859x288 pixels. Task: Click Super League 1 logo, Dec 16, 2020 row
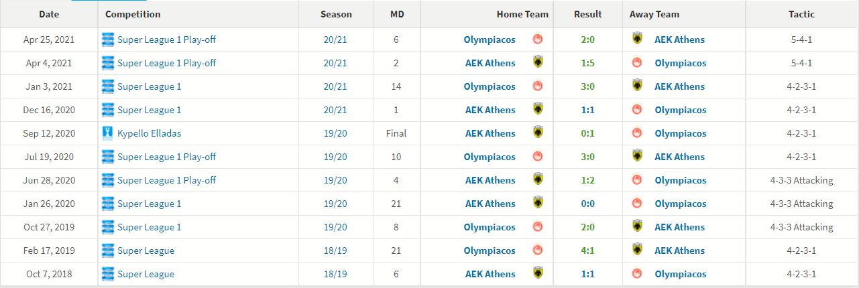(x=108, y=110)
